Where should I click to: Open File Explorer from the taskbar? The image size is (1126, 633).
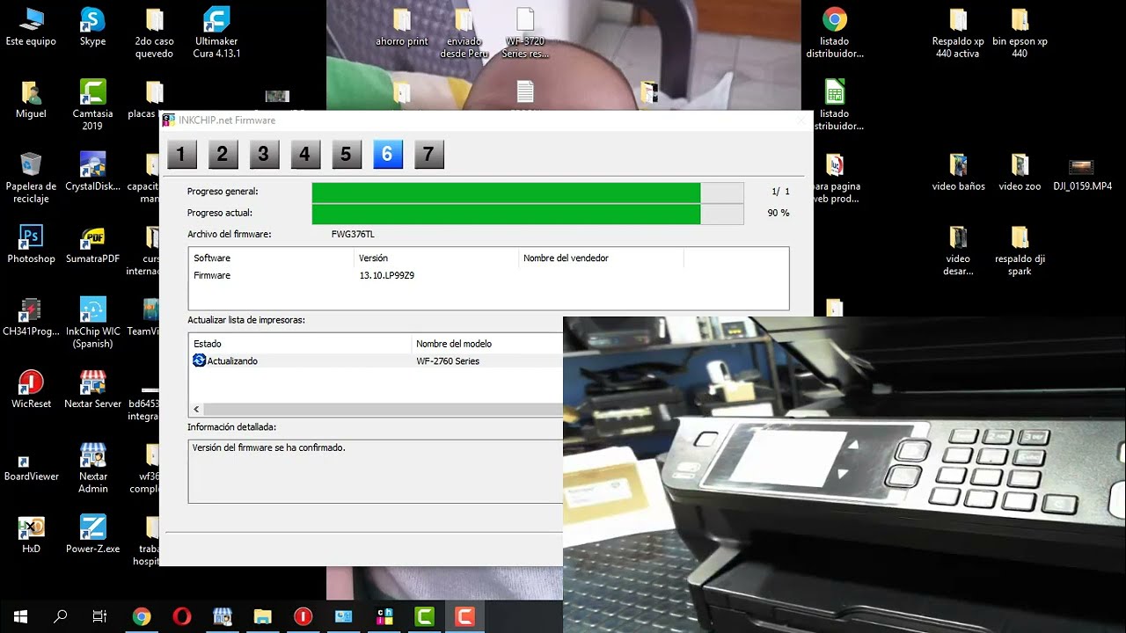pos(263,616)
